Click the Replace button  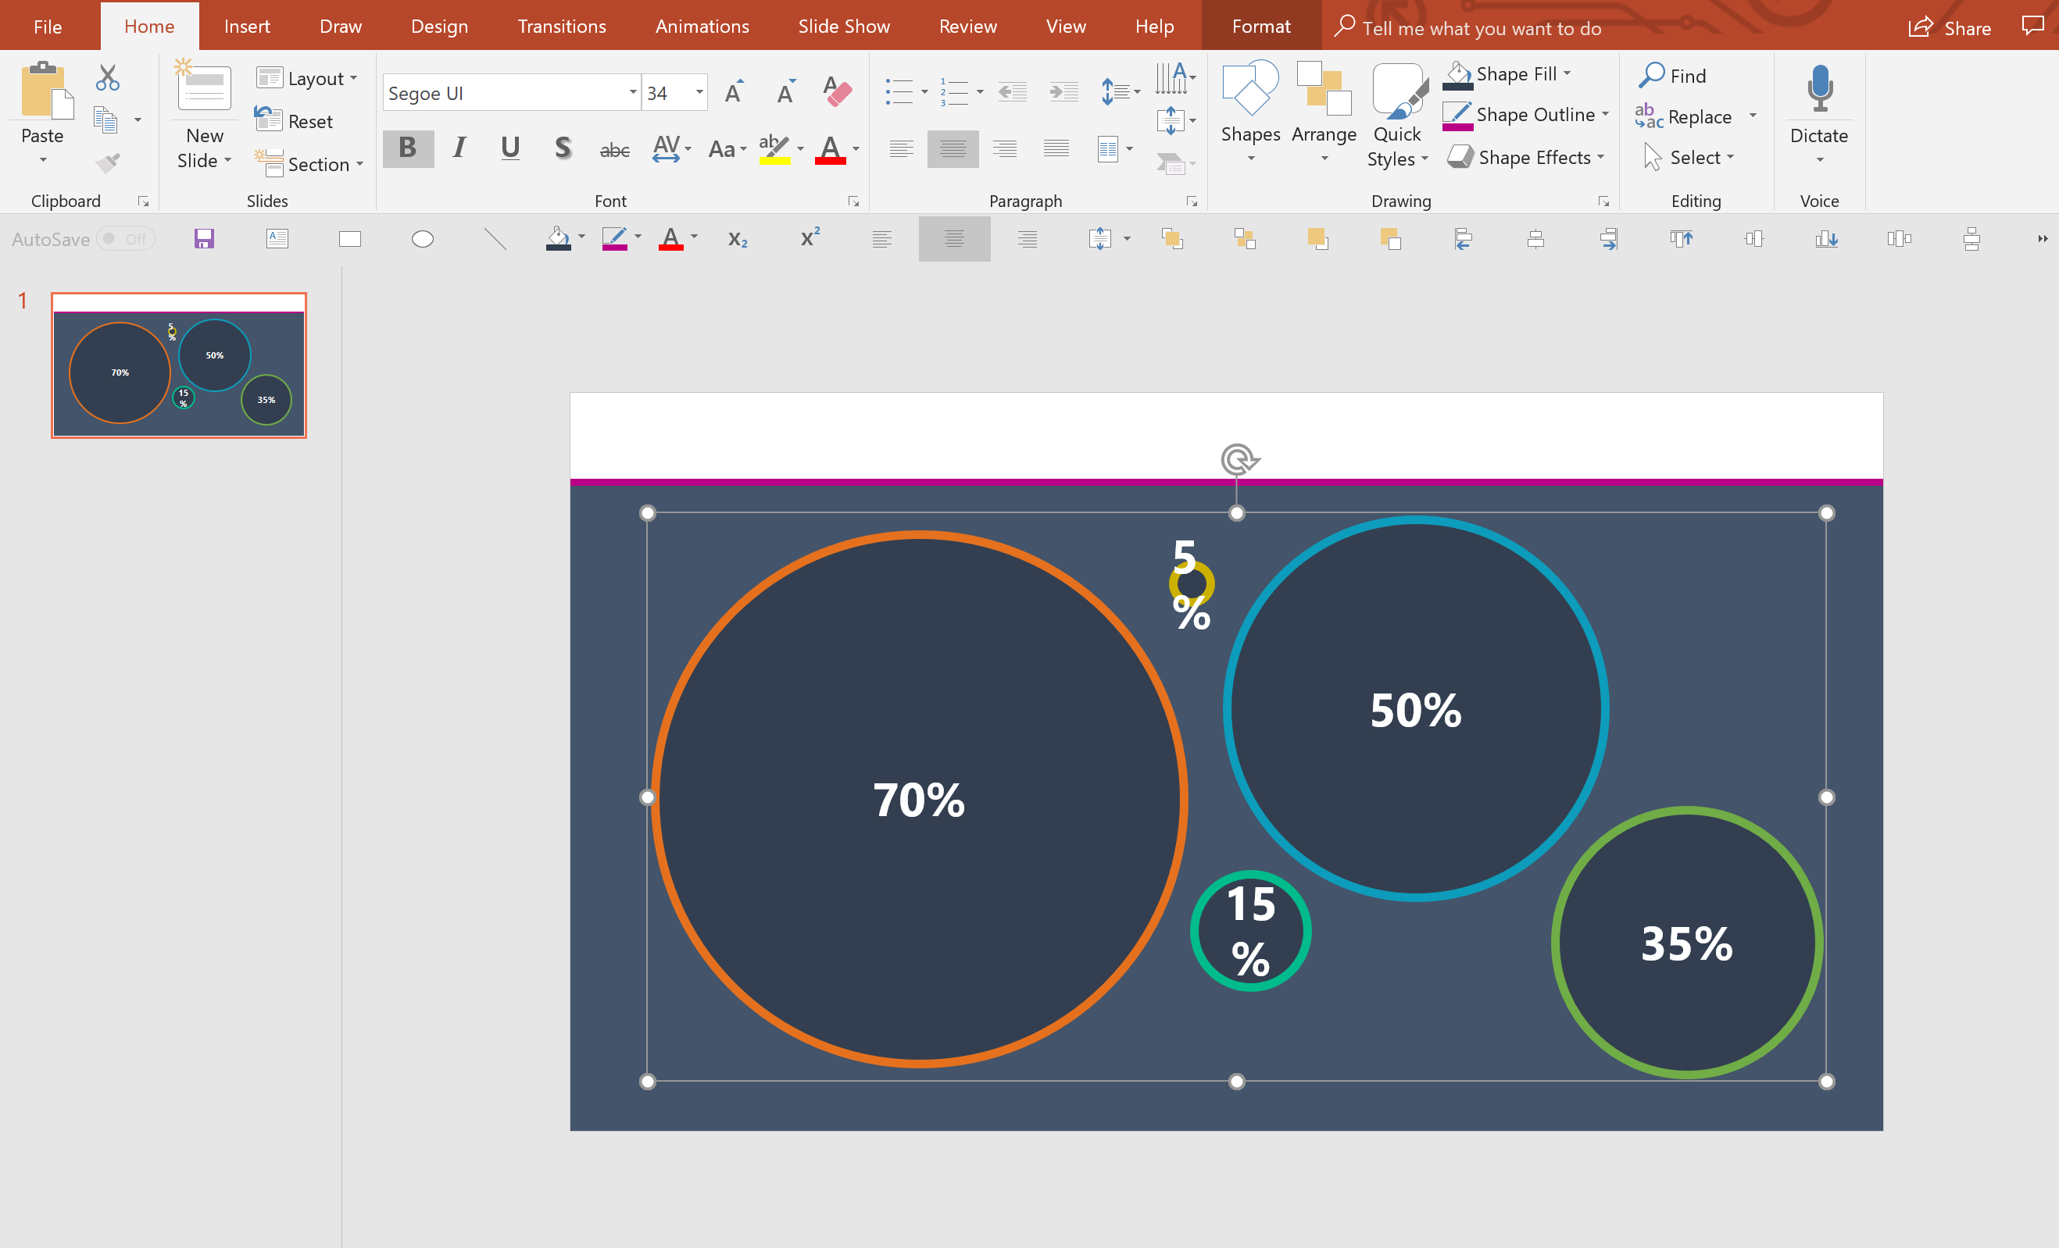1685,117
